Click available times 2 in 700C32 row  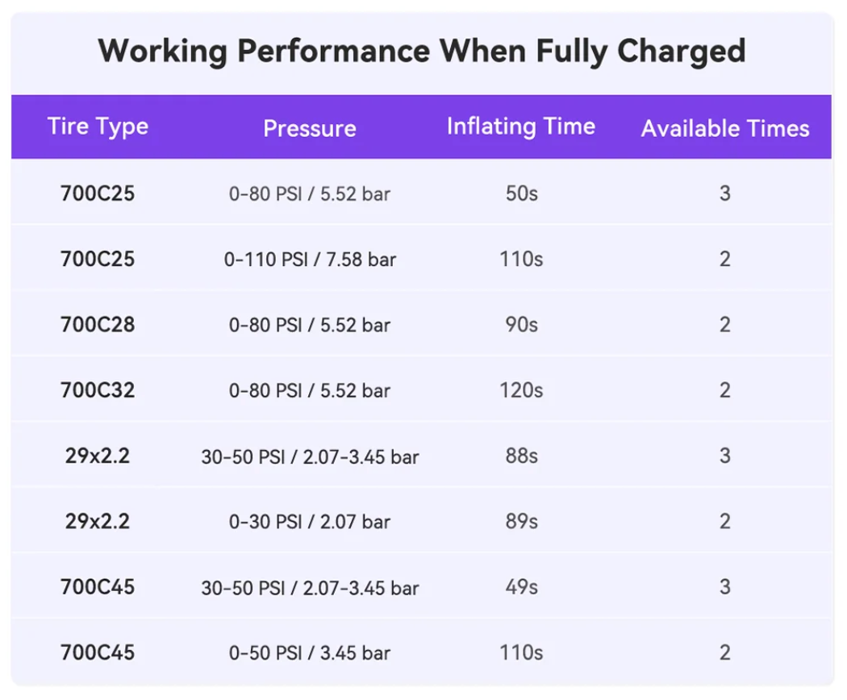point(725,390)
